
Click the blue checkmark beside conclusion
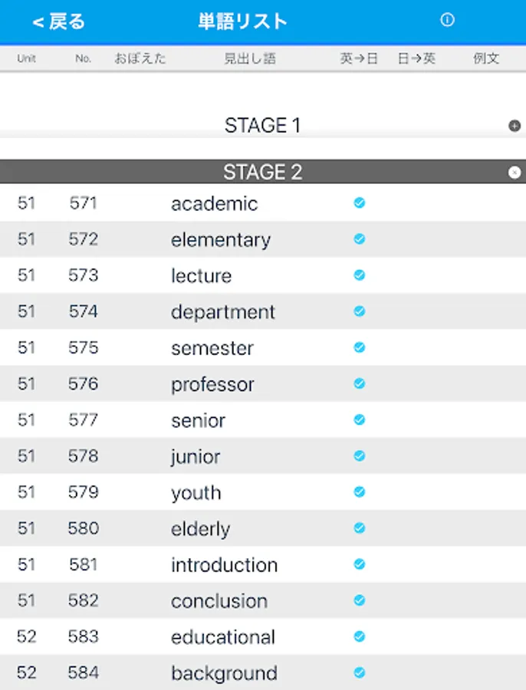359,600
